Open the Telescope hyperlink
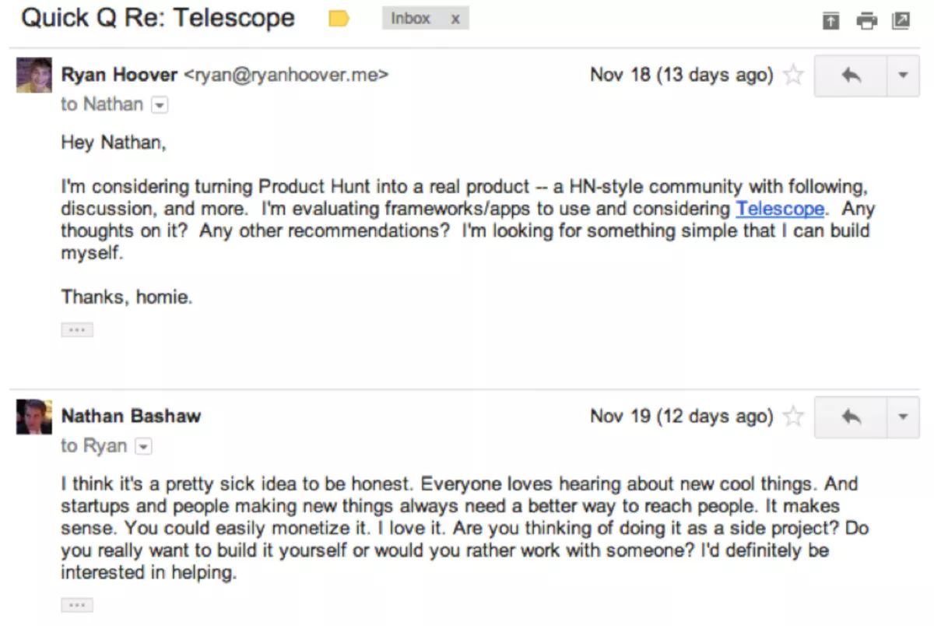 coord(780,209)
